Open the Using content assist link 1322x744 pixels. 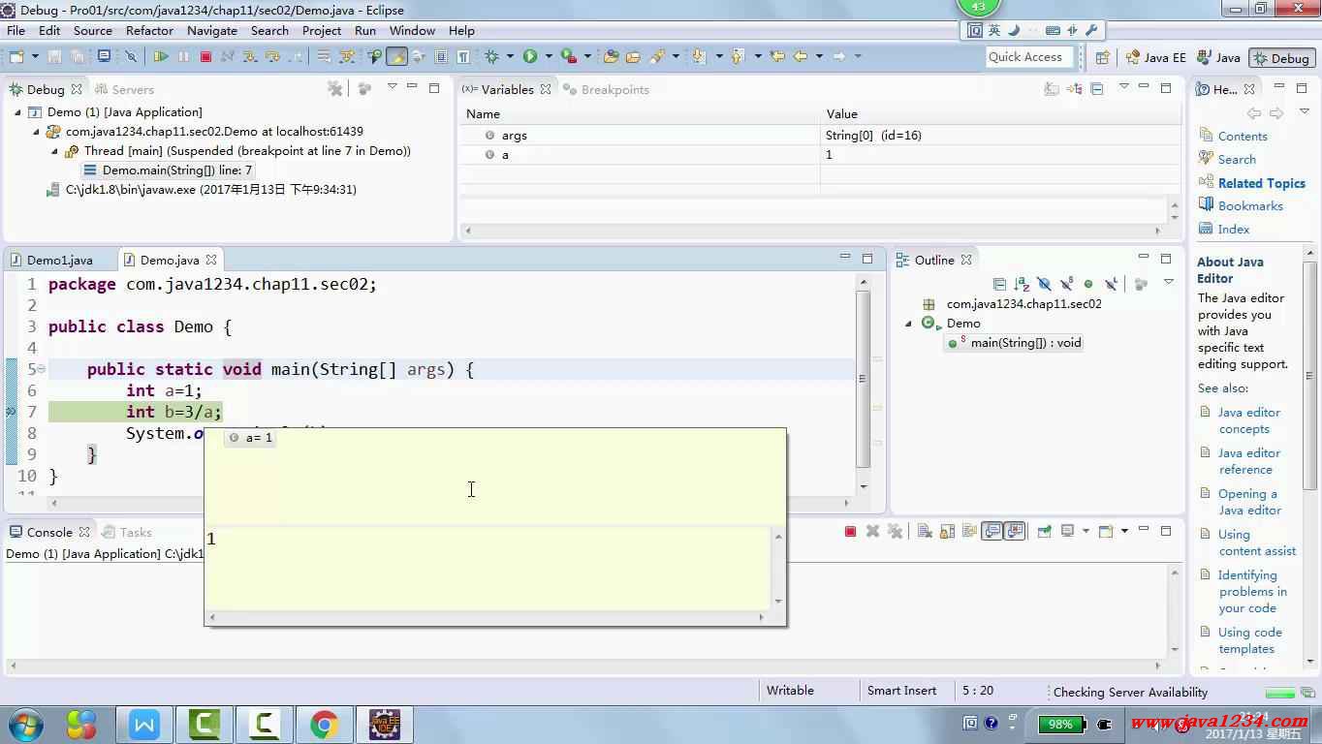click(x=1257, y=542)
